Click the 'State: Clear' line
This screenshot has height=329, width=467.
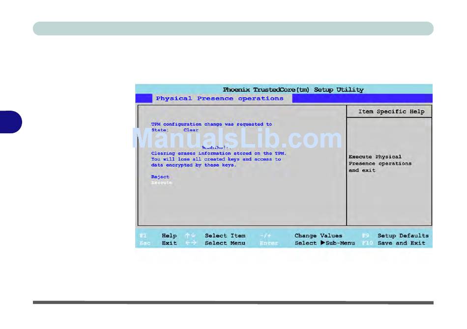pyautogui.click(x=175, y=130)
